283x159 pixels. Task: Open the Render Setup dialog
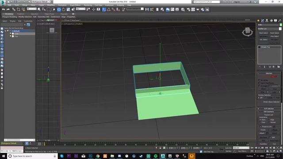(189, 9)
